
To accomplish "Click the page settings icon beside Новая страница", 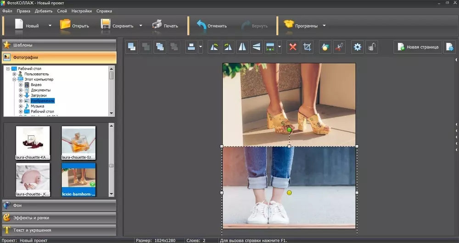I will (450, 47).
